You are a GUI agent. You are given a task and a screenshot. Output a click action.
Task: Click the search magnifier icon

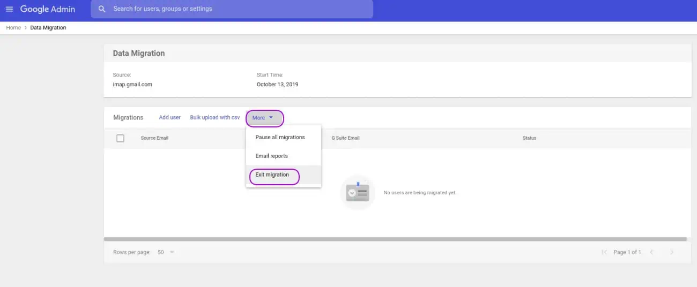click(102, 9)
